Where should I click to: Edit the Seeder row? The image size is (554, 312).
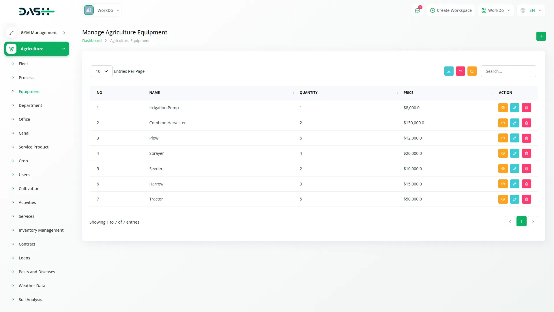(514, 169)
